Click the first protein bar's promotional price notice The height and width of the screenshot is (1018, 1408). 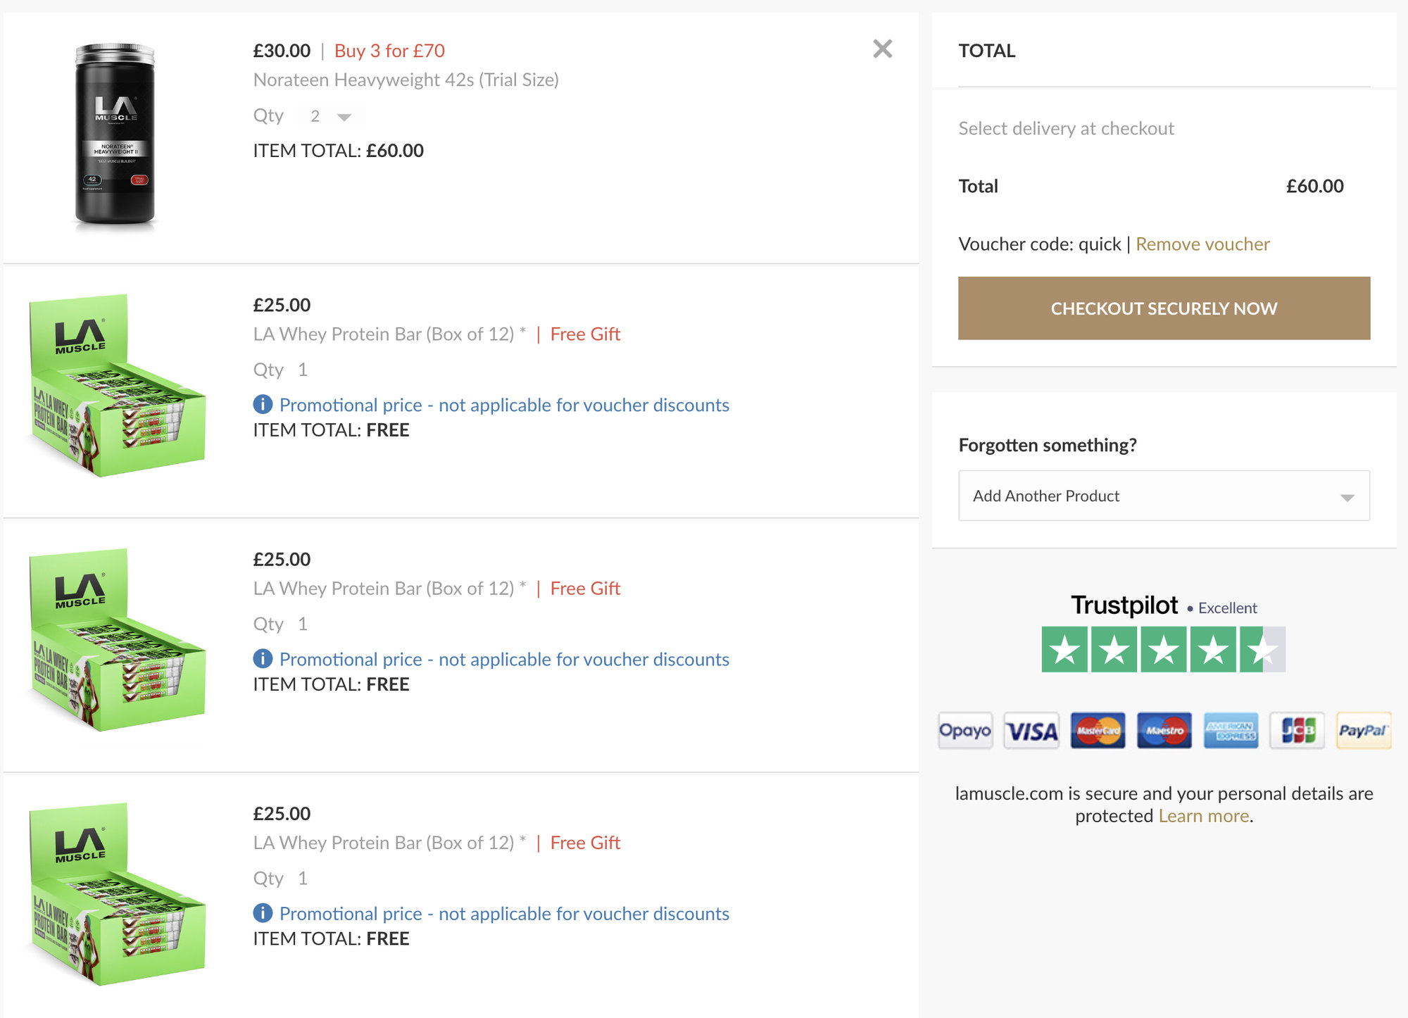tap(504, 405)
